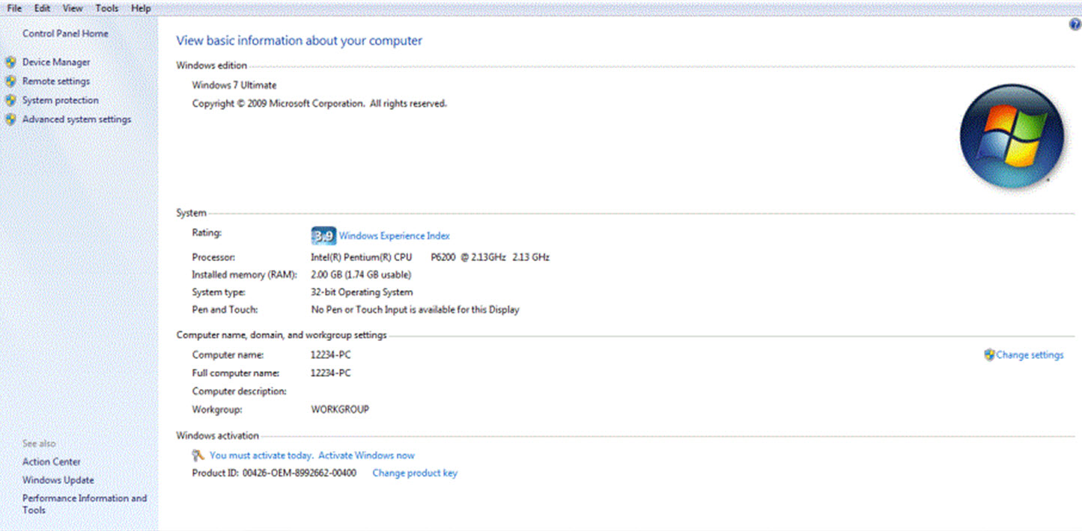Click the shield icon next to Remote settings

(x=10, y=81)
